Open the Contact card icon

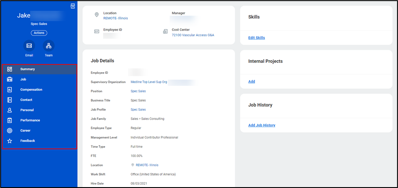coord(10,100)
